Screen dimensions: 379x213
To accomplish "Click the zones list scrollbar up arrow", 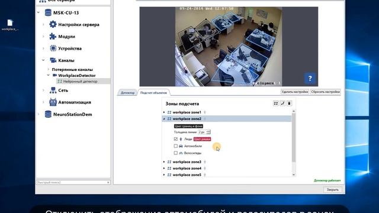I will pyautogui.click(x=294, y=111).
